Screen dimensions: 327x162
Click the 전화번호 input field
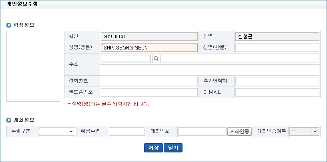pyautogui.click(x=149, y=81)
